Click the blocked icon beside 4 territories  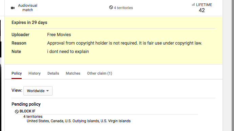pyautogui.click(x=111, y=7)
